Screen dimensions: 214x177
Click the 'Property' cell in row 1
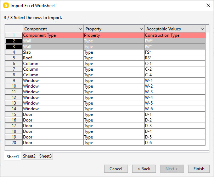(114, 35)
